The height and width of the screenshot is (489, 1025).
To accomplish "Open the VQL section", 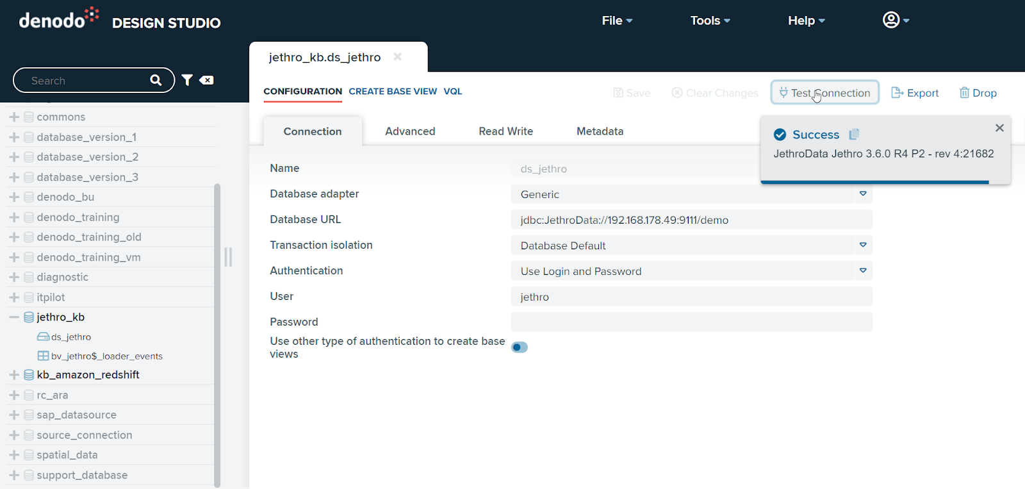I will [x=453, y=92].
